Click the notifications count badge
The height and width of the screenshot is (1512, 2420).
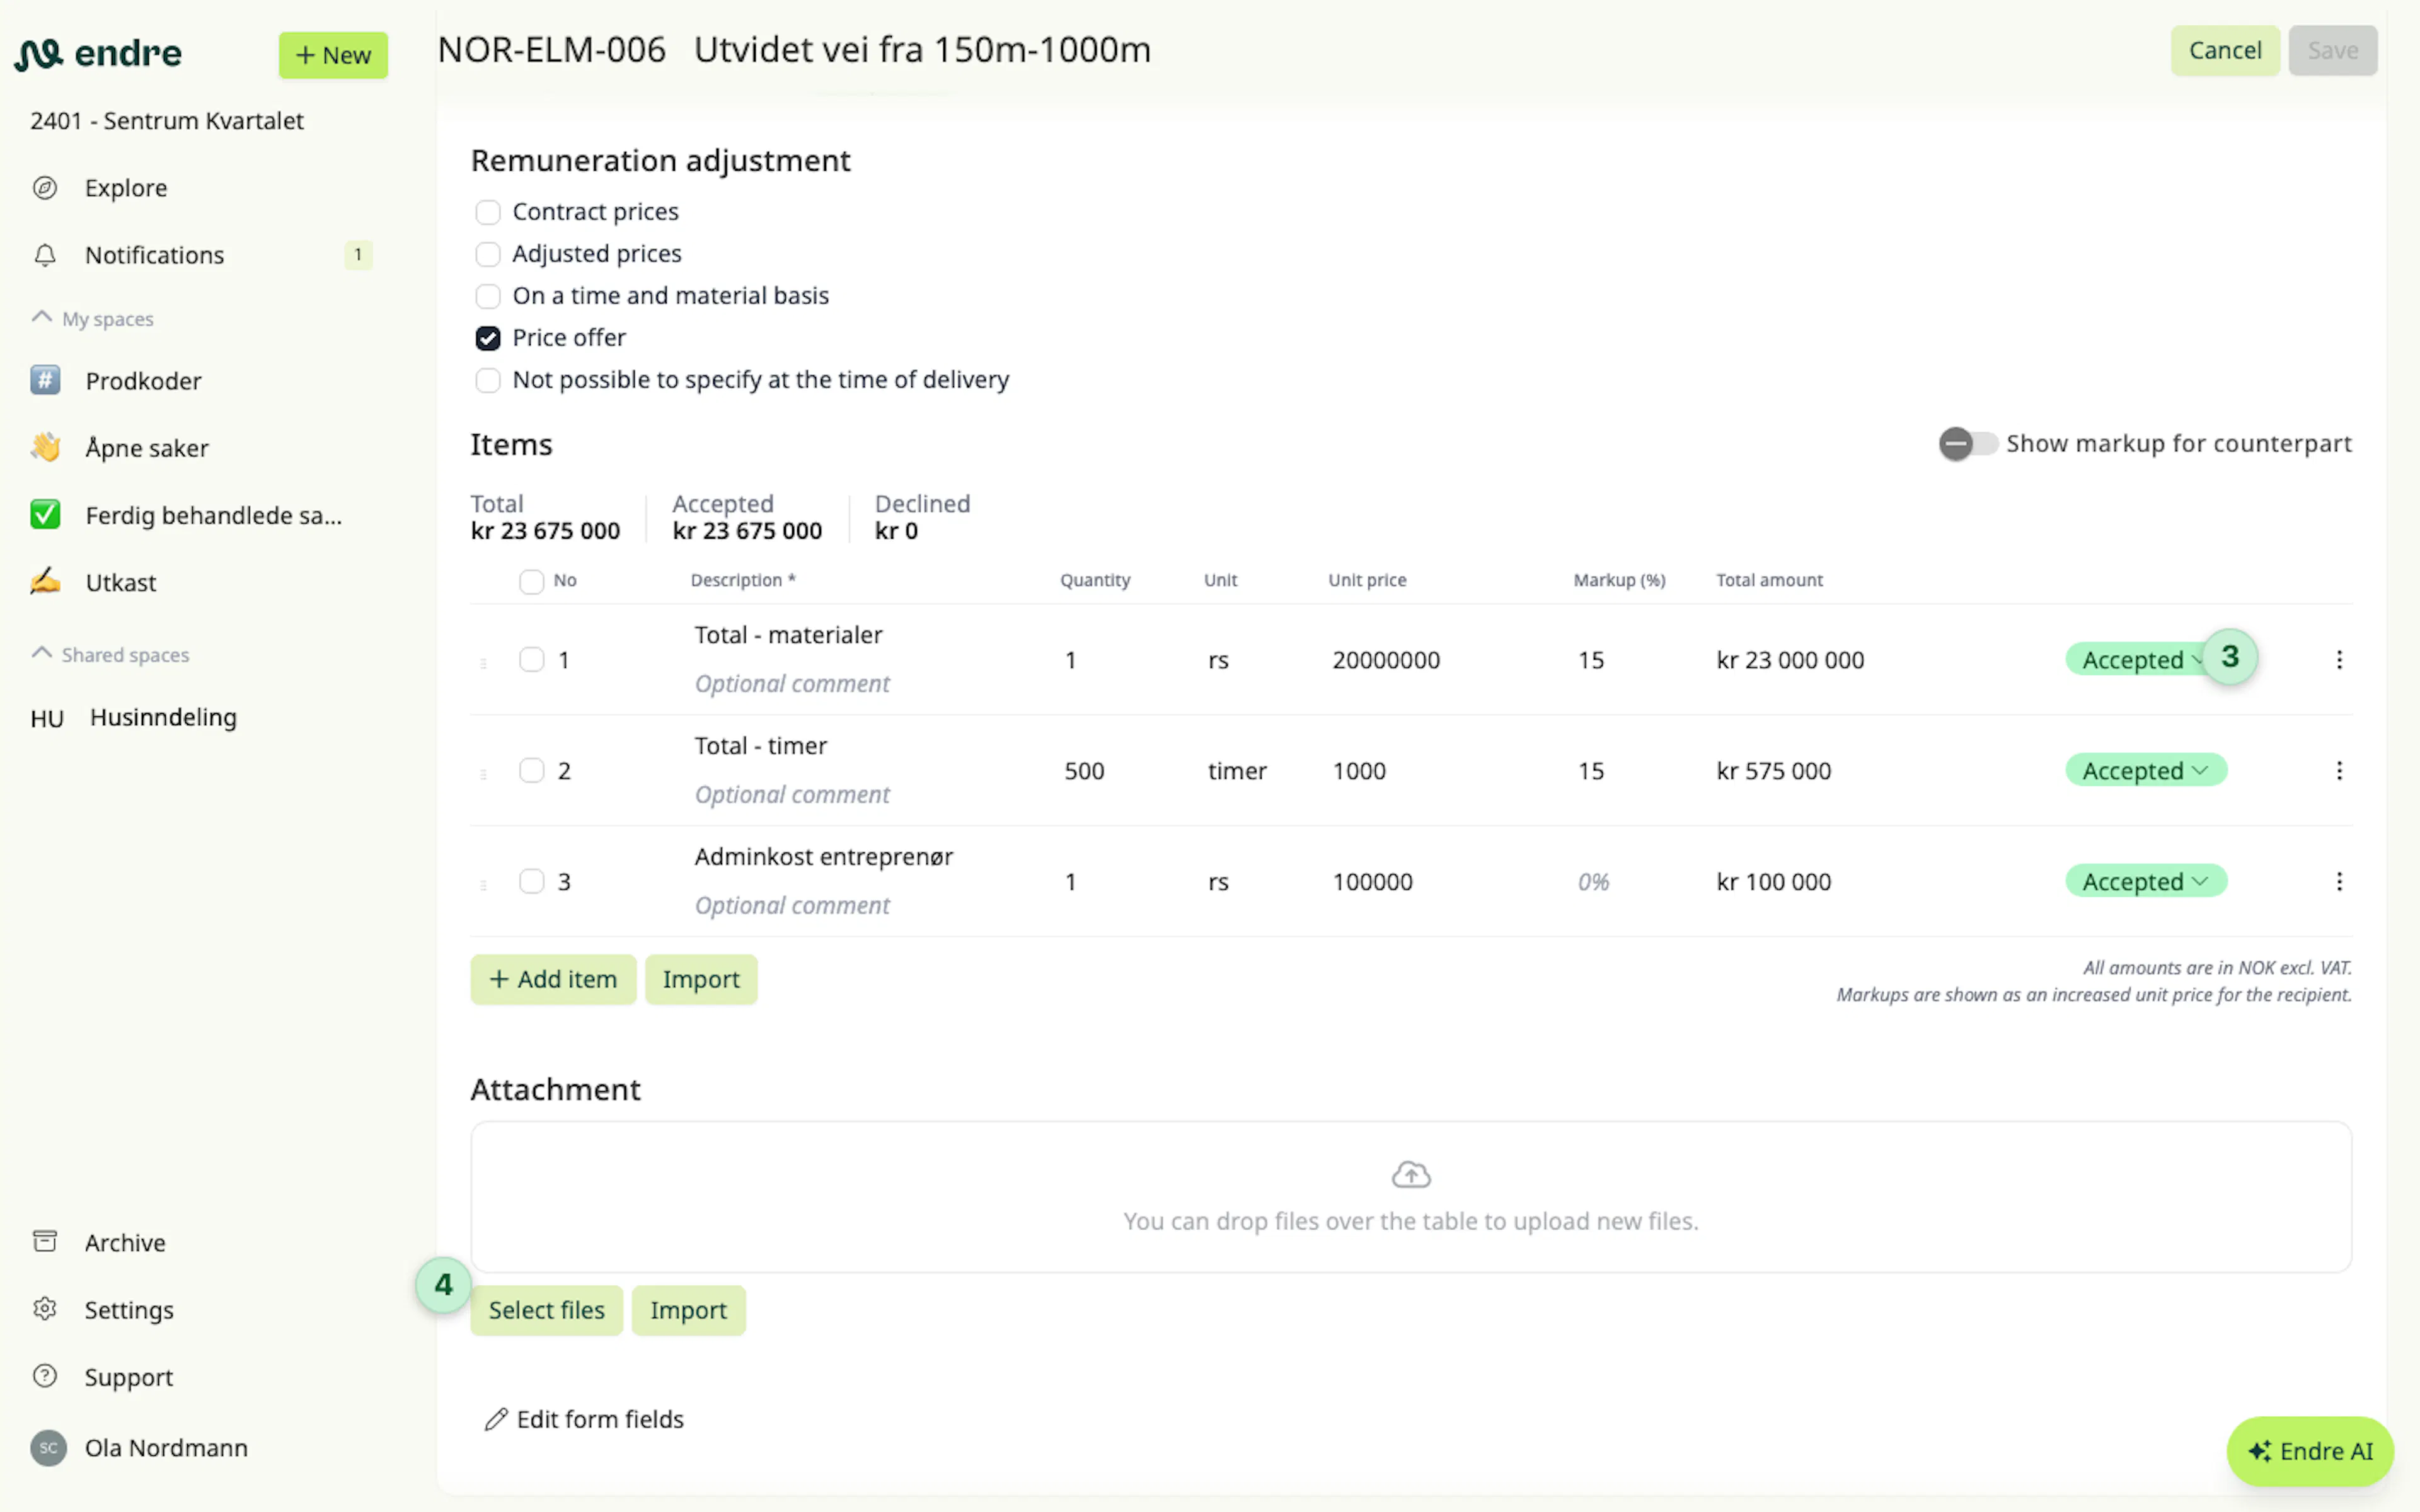pyautogui.click(x=358, y=255)
